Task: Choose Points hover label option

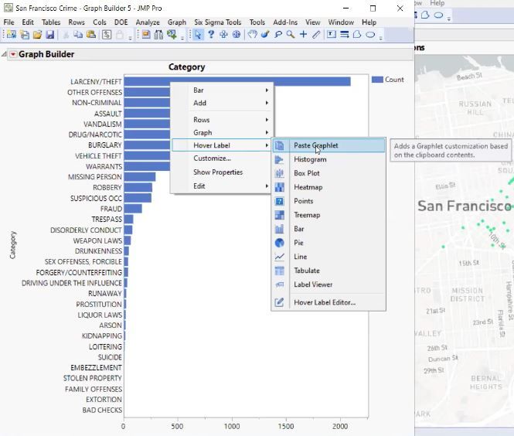Action: [328, 201]
